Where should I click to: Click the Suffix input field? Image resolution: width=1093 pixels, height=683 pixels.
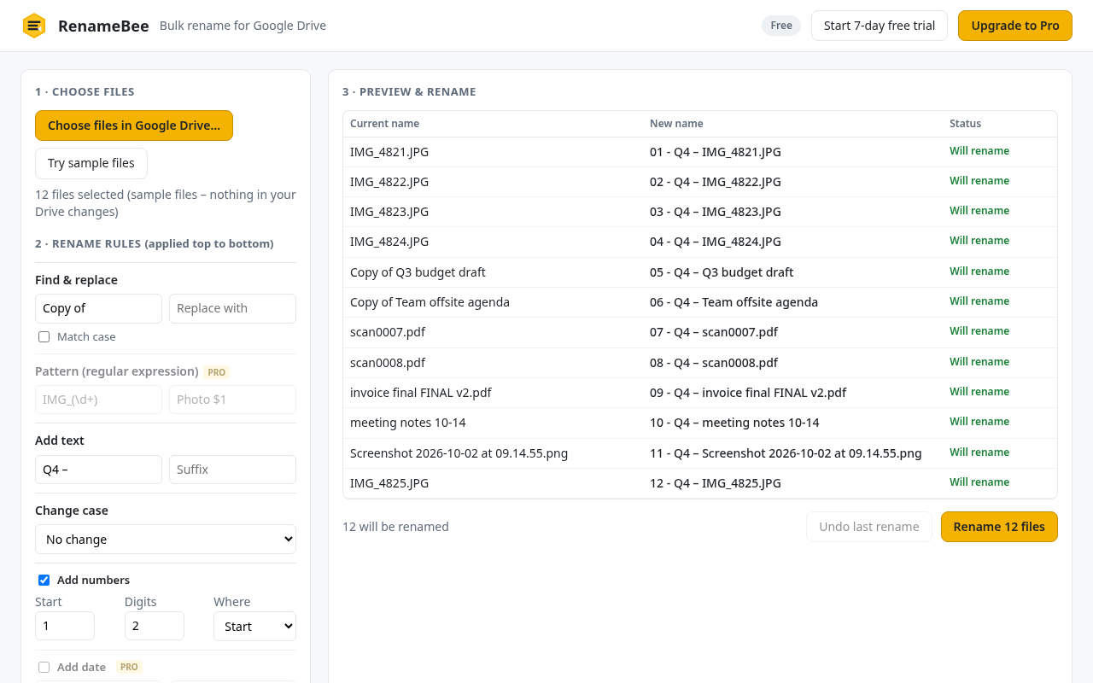pyautogui.click(x=232, y=470)
